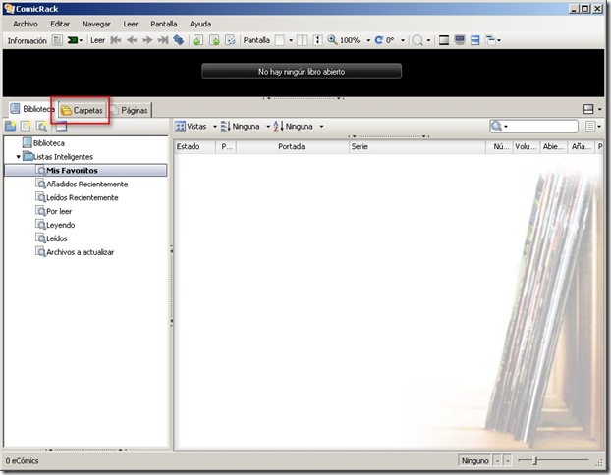Go to the first page arrow
The width and height of the screenshot is (611, 475).
click(116, 40)
